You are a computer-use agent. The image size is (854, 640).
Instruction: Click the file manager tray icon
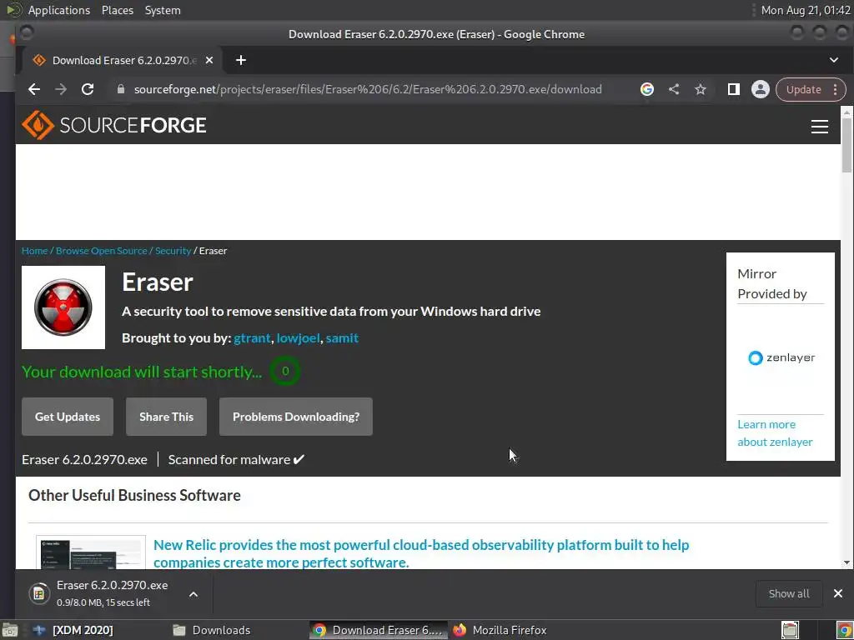point(790,630)
